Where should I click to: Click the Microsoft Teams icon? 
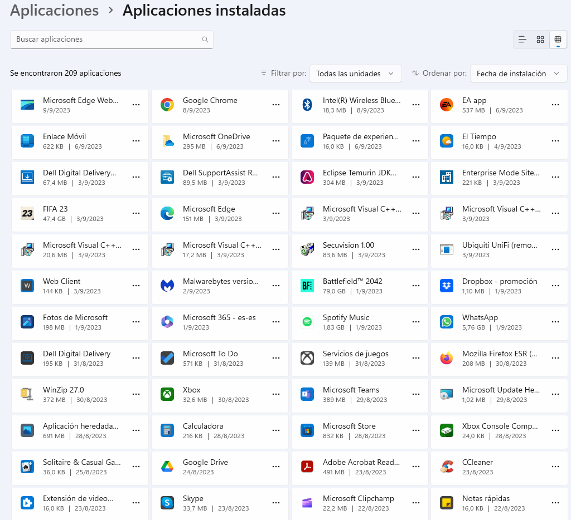[307, 394]
